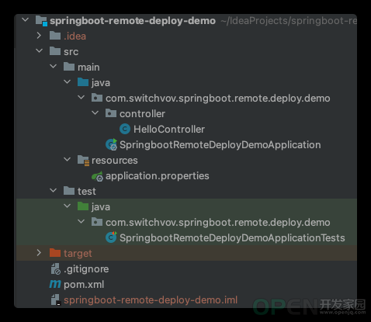The image size is (371, 322).
Task: Select the pom.xml file
Action: pyautogui.click(x=84, y=285)
